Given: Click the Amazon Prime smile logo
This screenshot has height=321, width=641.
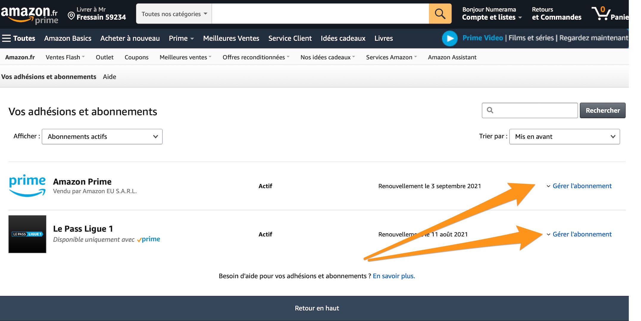Looking at the screenshot, I should pyautogui.click(x=27, y=186).
